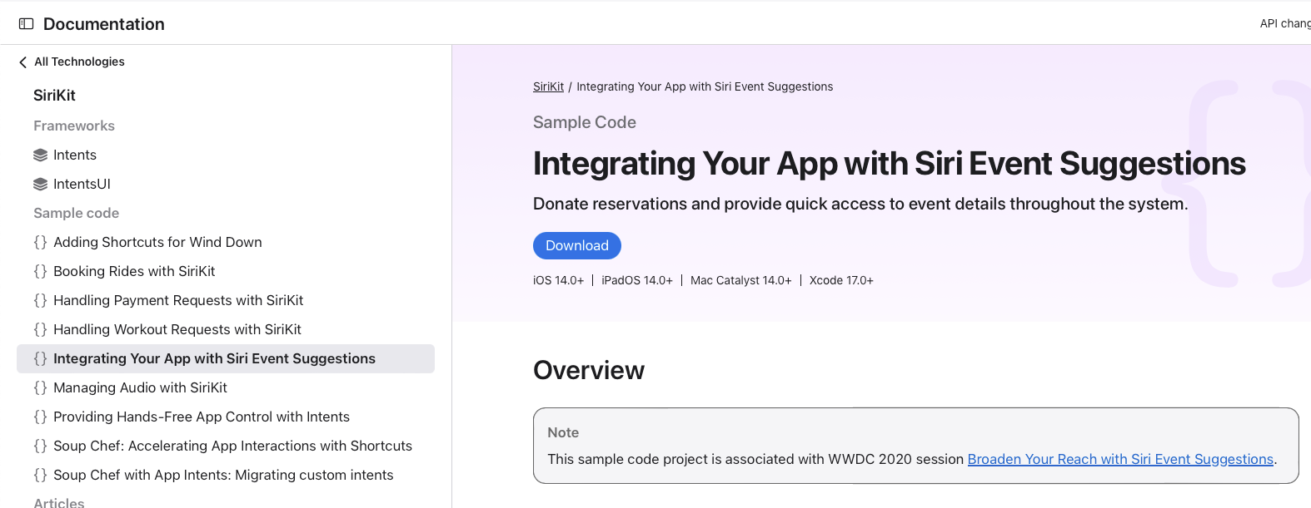Click the IntentsUI framework stack icon
This screenshot has width=1311, height=508.
40,185
